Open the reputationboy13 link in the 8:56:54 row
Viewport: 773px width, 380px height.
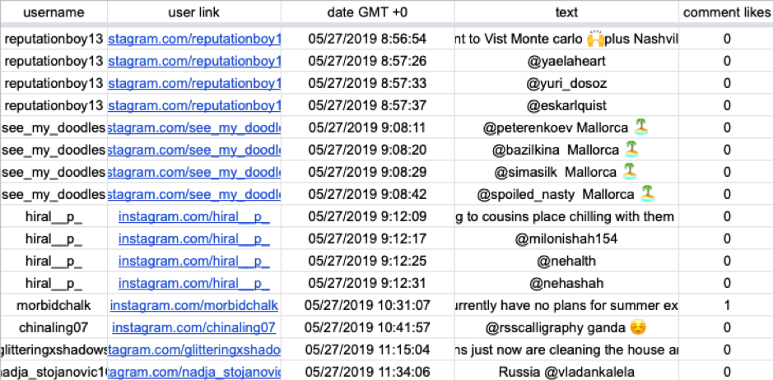(x=194, y=39)
